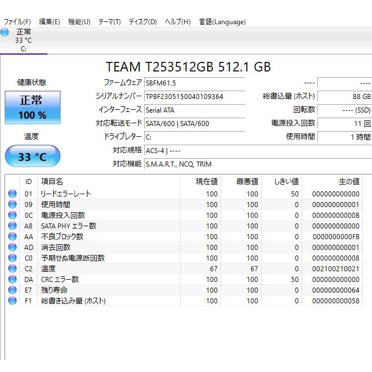Open the テーマ(T) menu
372x372 pixels.
[x=110, y=22]
